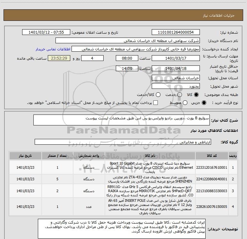Select the جزیی purchase type radio
This screenshot has width=247, height=239.
pyautogui.click(x=204, y=103)
